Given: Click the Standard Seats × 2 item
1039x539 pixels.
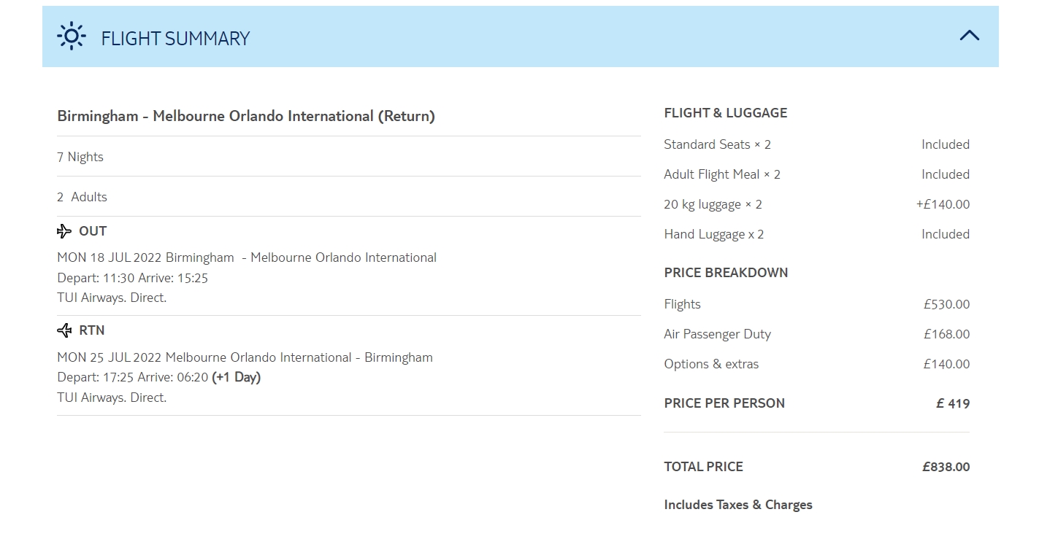Looking at the screenshot, I should pyautogui.click(x=717, y=144).
